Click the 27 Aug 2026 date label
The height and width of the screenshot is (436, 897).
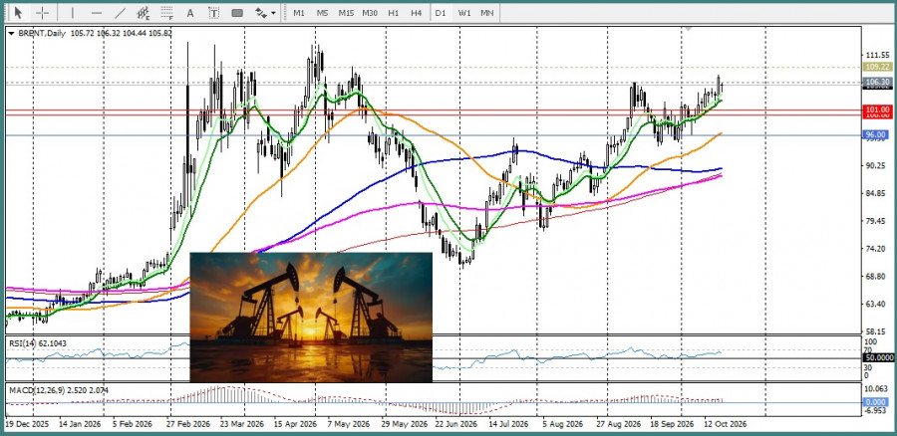point(618,425)
